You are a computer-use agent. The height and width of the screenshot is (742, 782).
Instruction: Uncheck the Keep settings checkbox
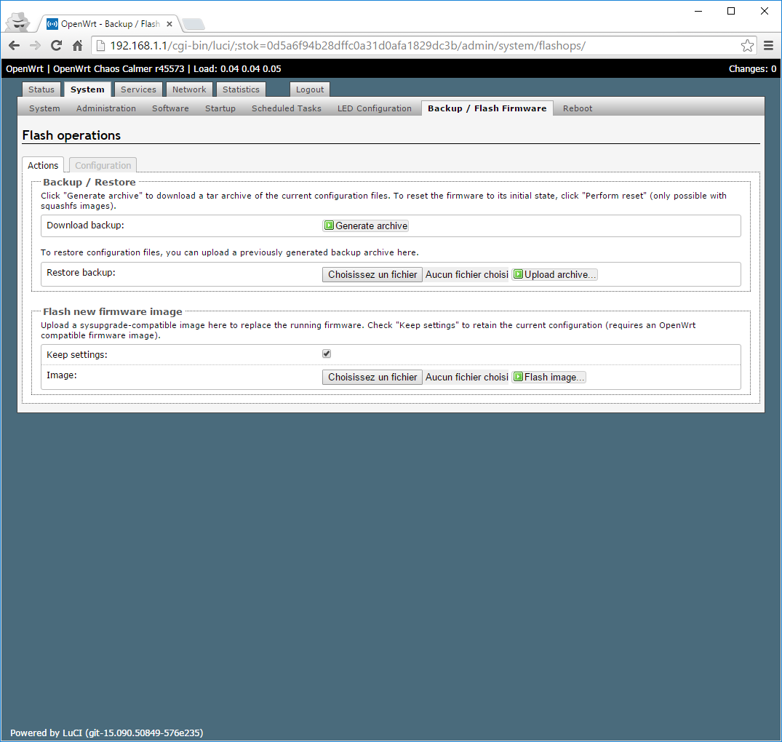[x=327, y=354]
